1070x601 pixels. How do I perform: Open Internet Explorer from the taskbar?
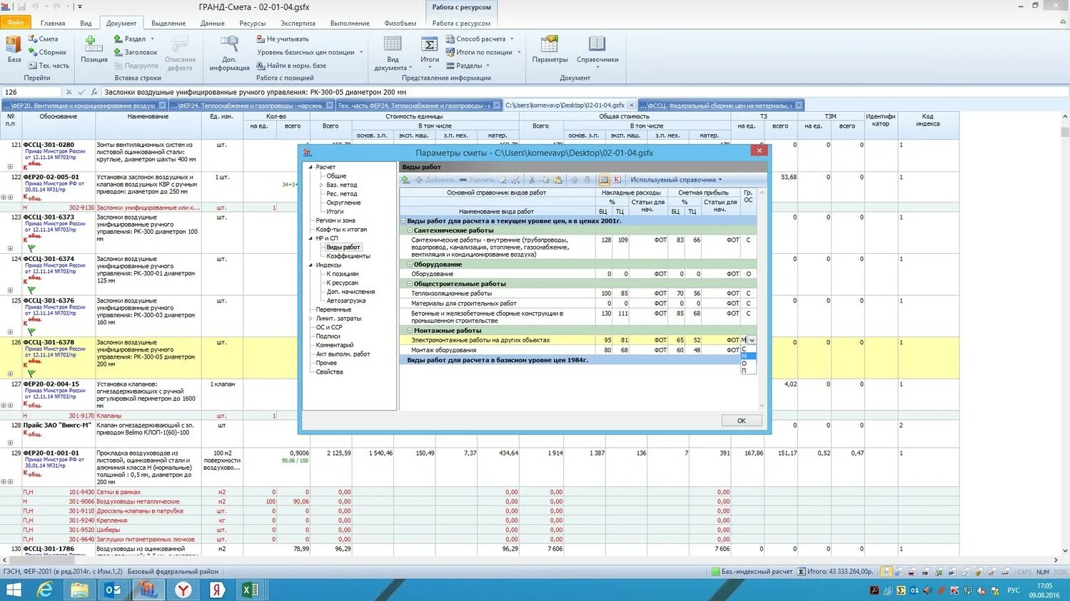[45, 590]
